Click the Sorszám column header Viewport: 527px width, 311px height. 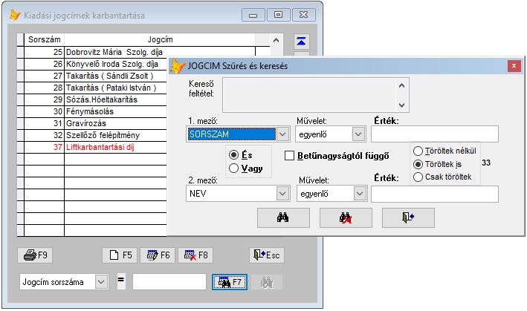point(45,39)
